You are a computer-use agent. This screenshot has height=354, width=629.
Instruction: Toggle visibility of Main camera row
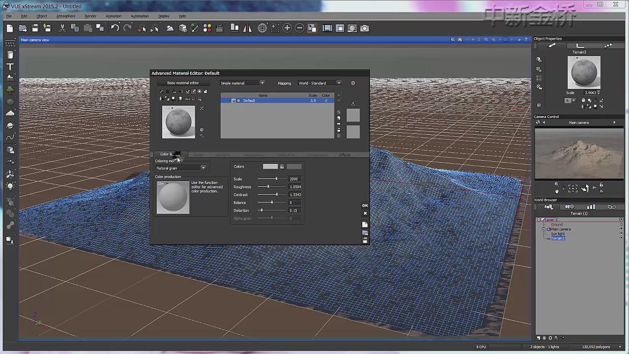[x=621, y=229]
